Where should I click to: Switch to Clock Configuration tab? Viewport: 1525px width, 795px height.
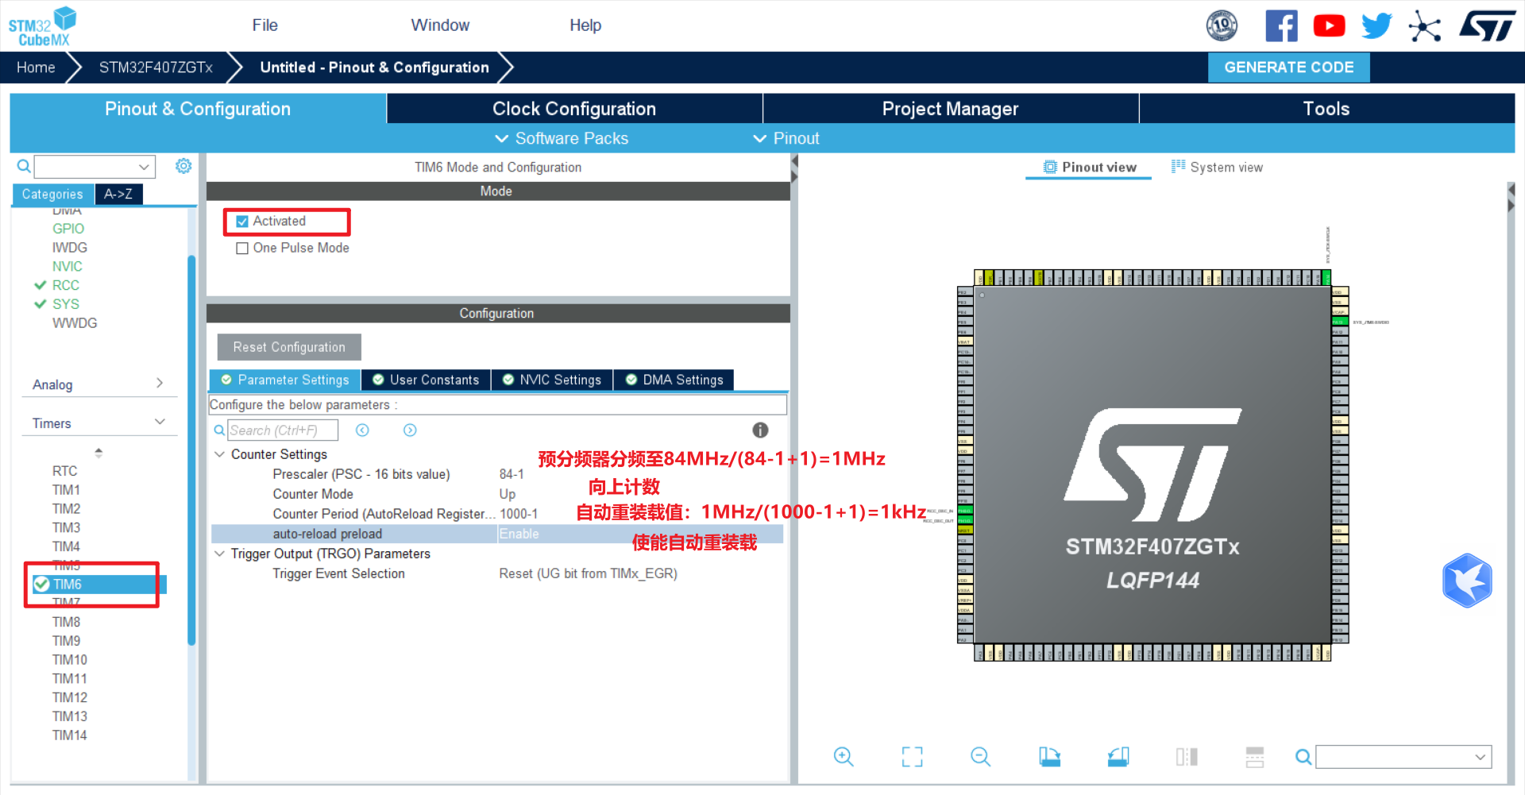click(x=574, y=109)
